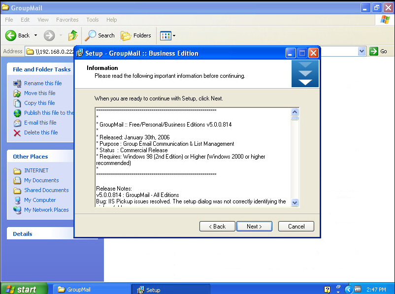Click the Up folder icon
The image size is (395, 294).
point(73,35)
